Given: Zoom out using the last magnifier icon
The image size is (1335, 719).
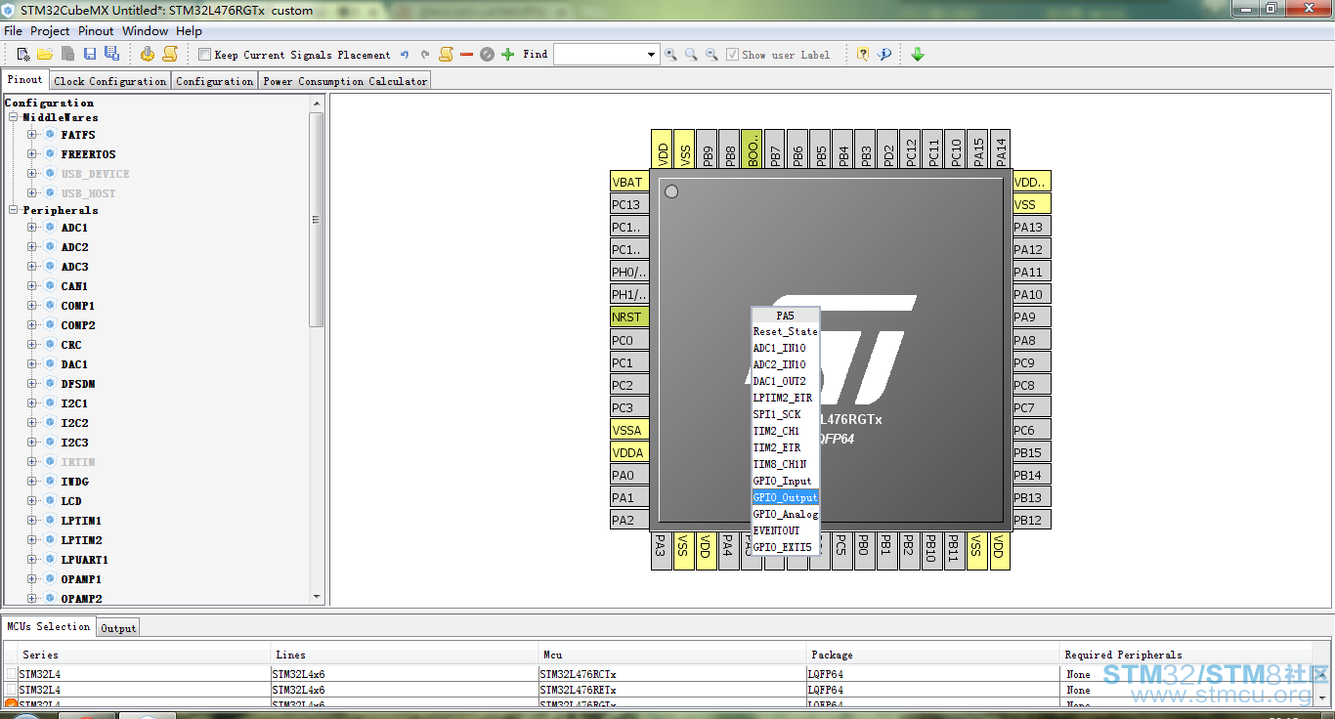Looking at the screenshot, I should [711, 55].
